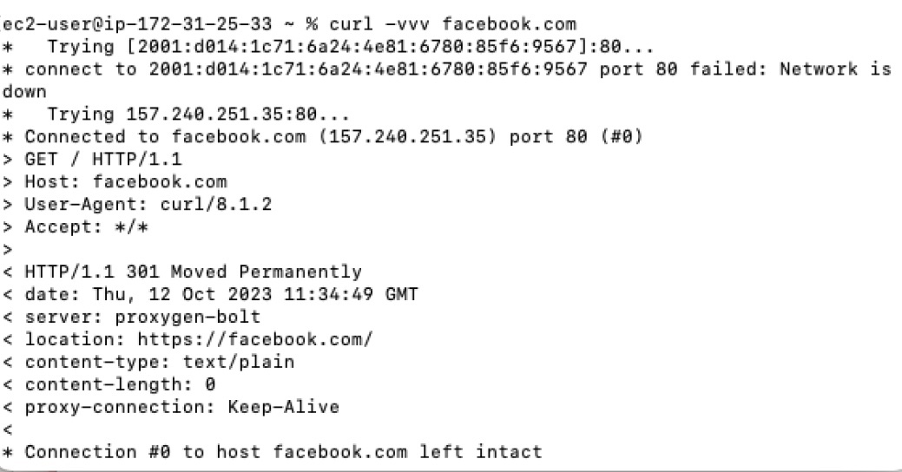Screen dimensions: 902x472
Task: Click the 'GET / HTTP/1.1' request line
Action: [x=103, y=160]
